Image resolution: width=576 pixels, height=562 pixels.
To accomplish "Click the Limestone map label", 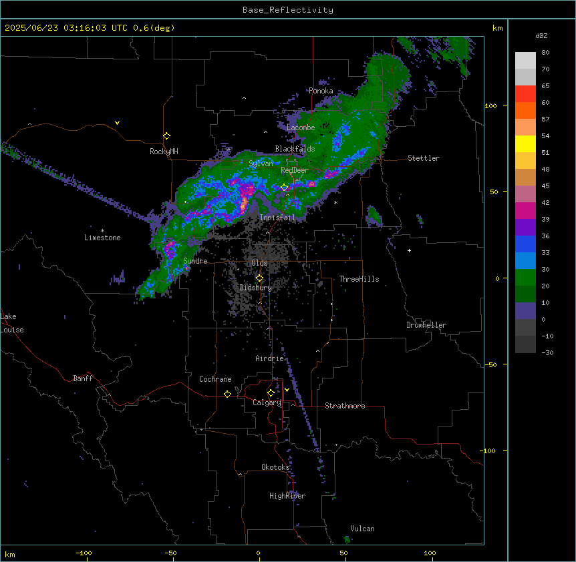I will tap(102, 238).
